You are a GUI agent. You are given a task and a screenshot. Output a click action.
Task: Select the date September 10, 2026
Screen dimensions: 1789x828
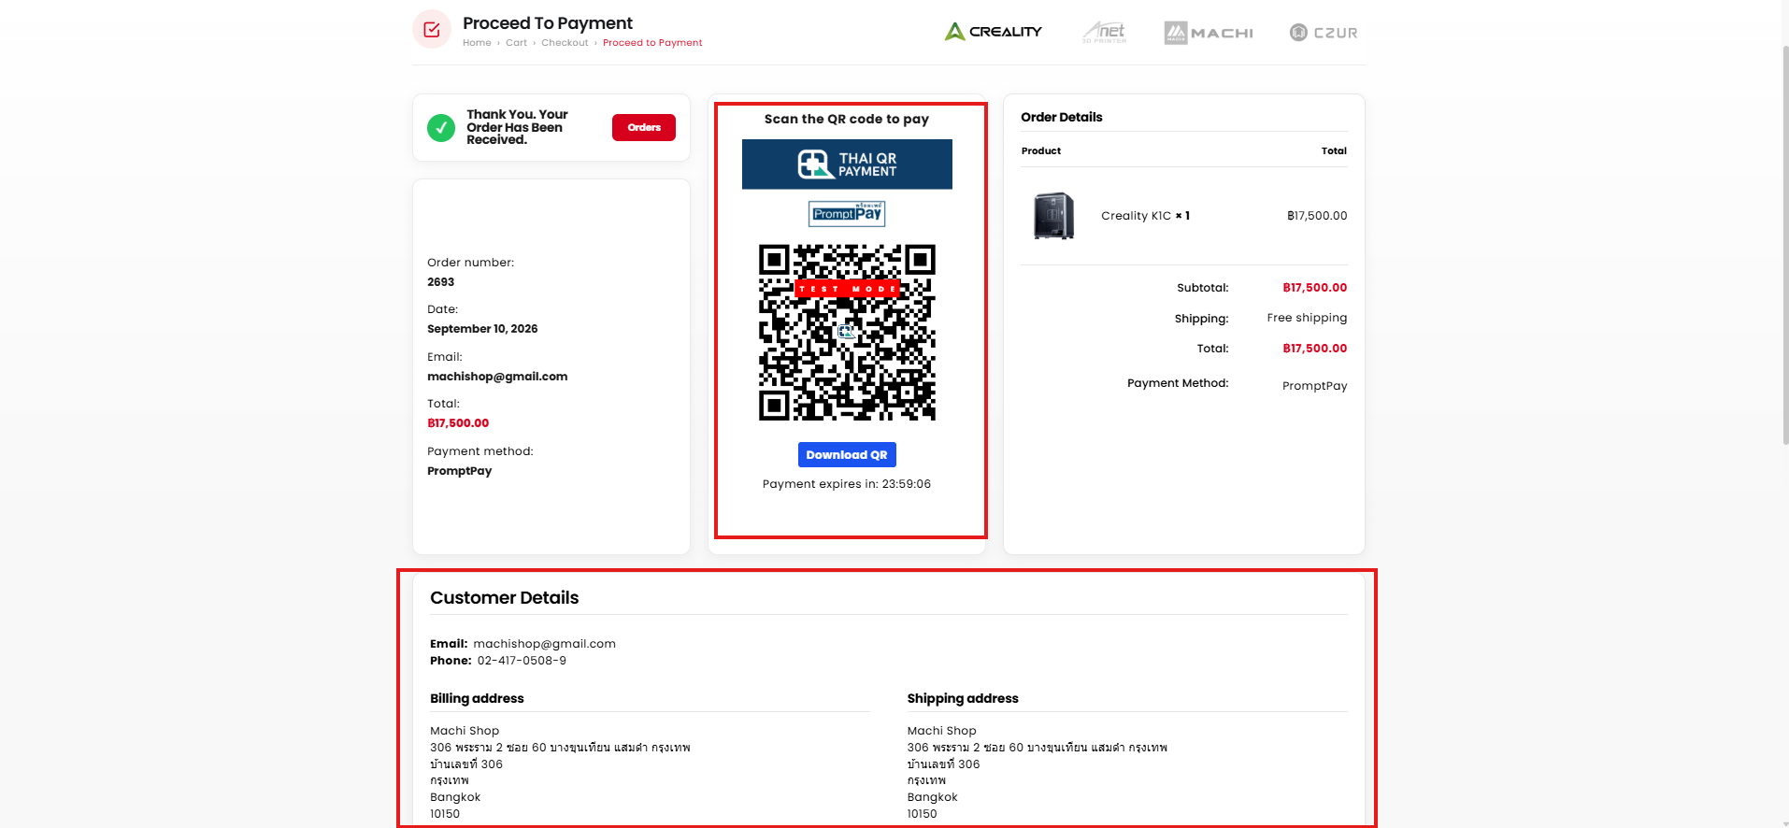pos(482,329)
